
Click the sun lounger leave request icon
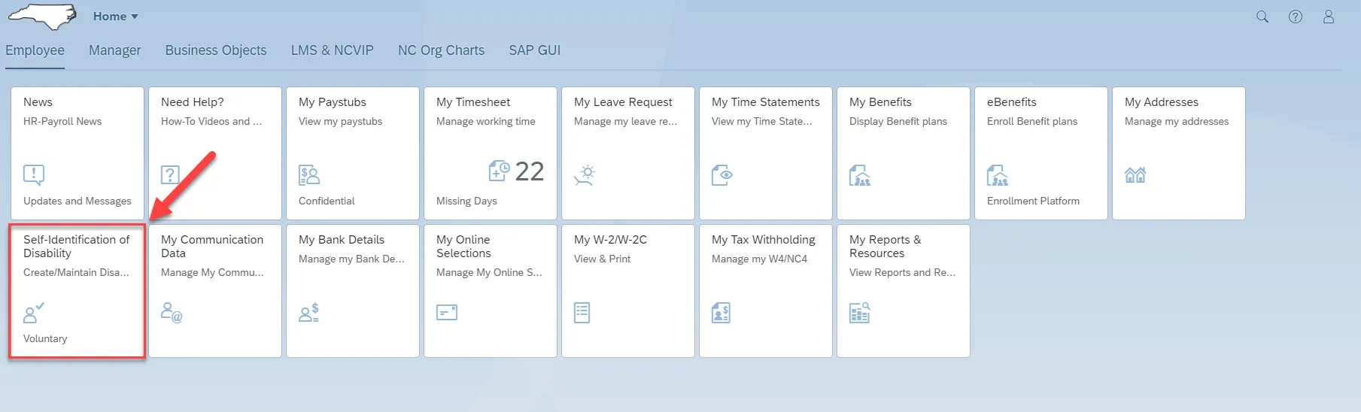pos(585,175)
